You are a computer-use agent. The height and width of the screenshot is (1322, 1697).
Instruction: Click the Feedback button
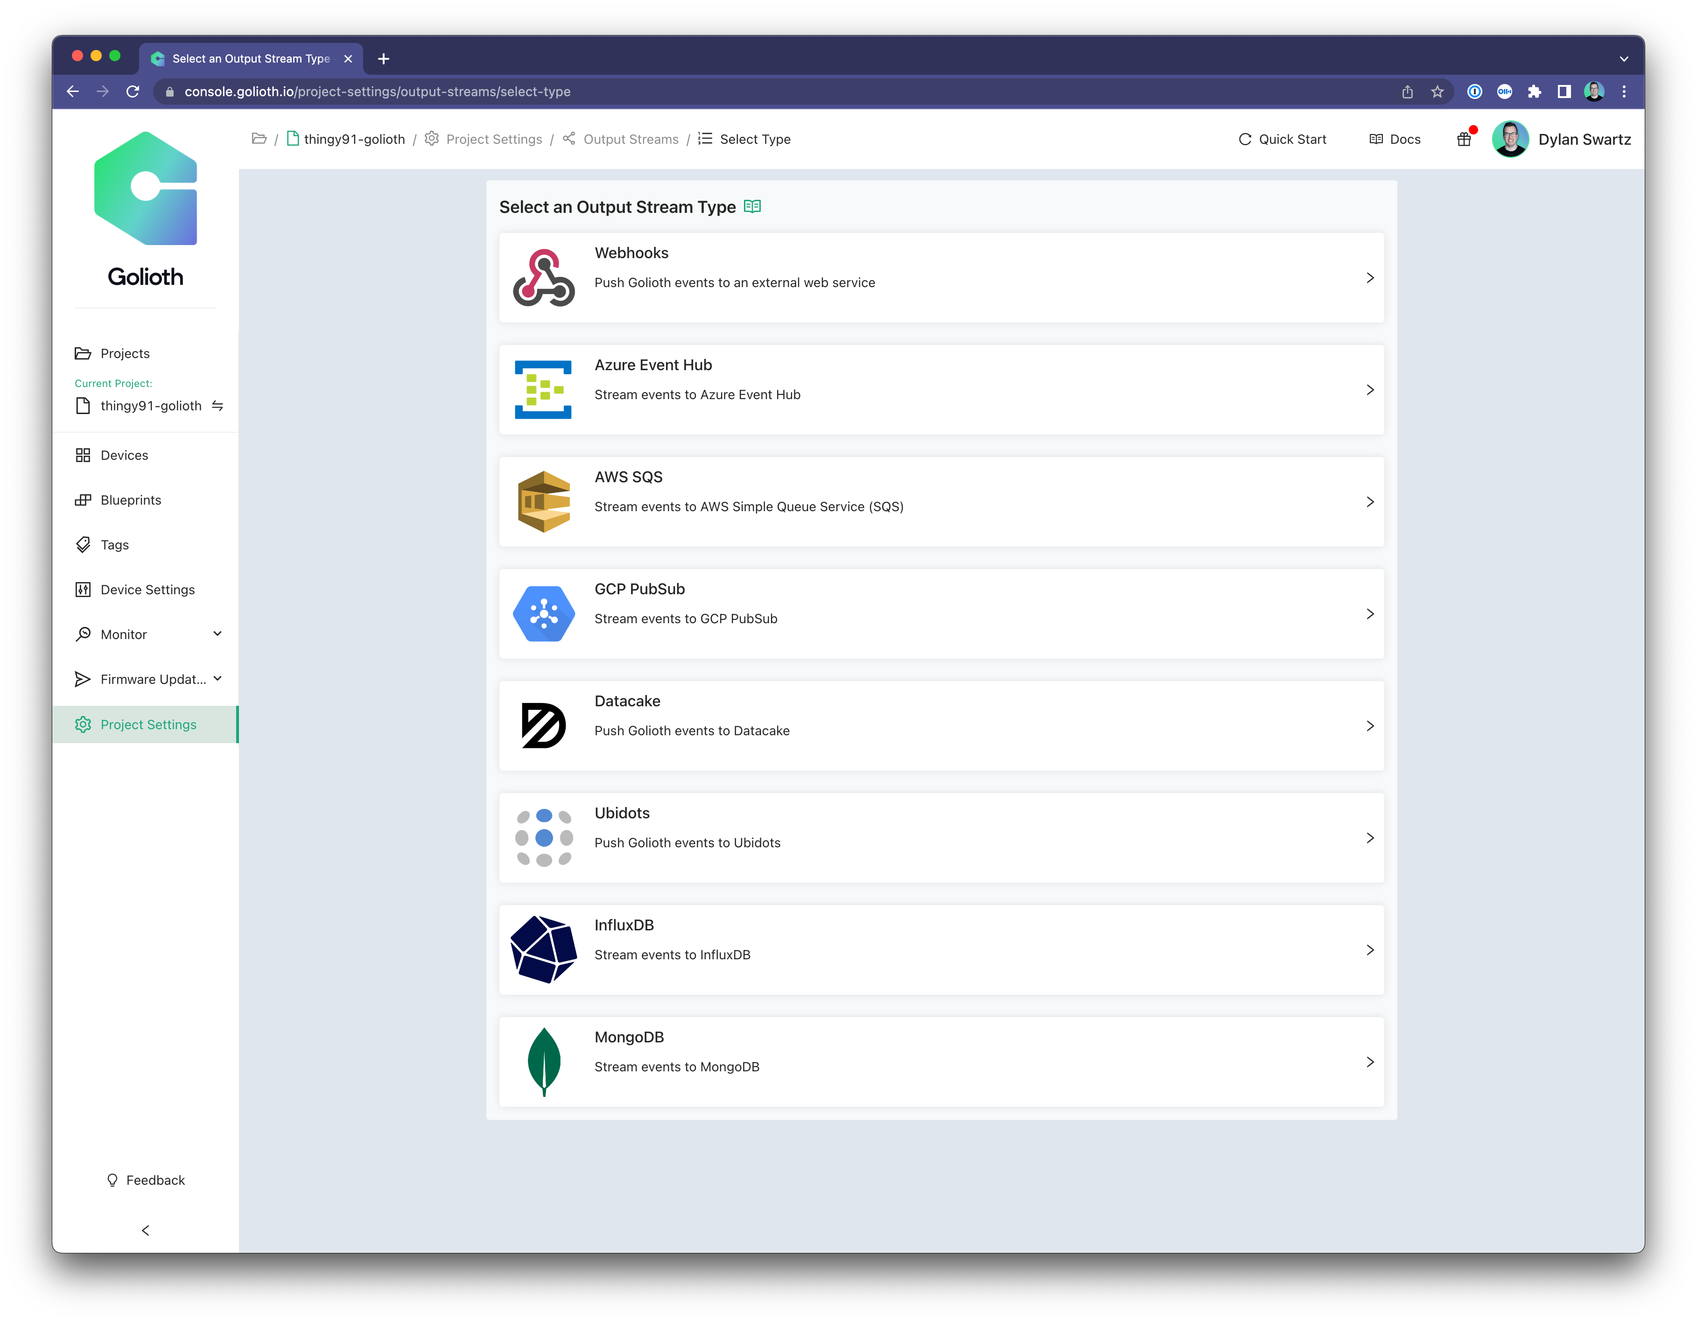click(145, 1180)
